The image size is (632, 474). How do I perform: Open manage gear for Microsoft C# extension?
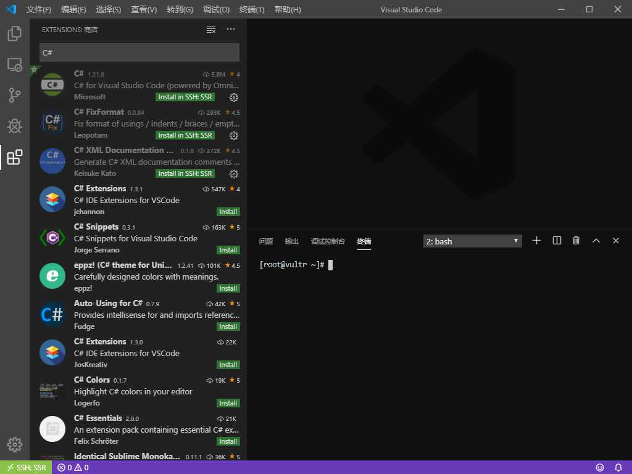[234, 97]
